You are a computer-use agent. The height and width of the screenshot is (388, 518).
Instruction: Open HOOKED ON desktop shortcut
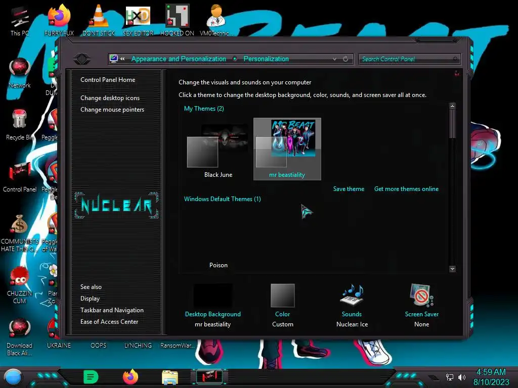(177, 20)
